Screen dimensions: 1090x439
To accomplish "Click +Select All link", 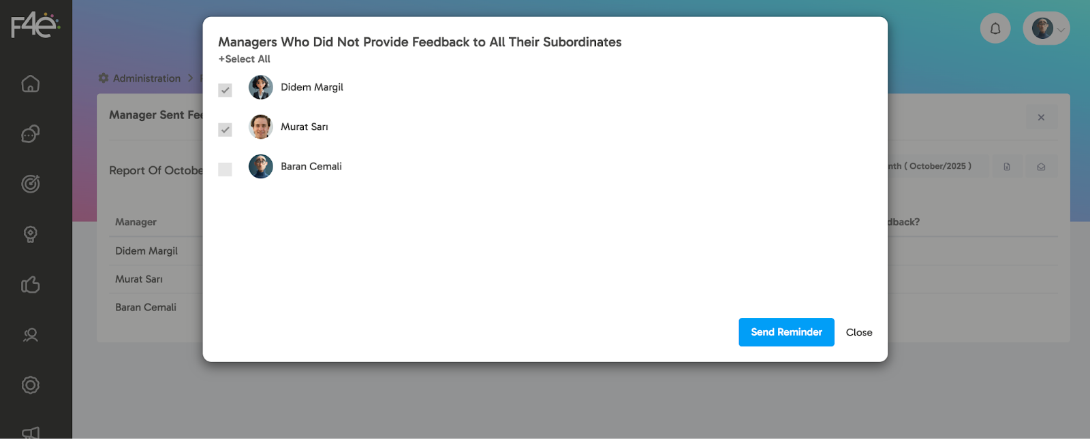I will [245, 59].
